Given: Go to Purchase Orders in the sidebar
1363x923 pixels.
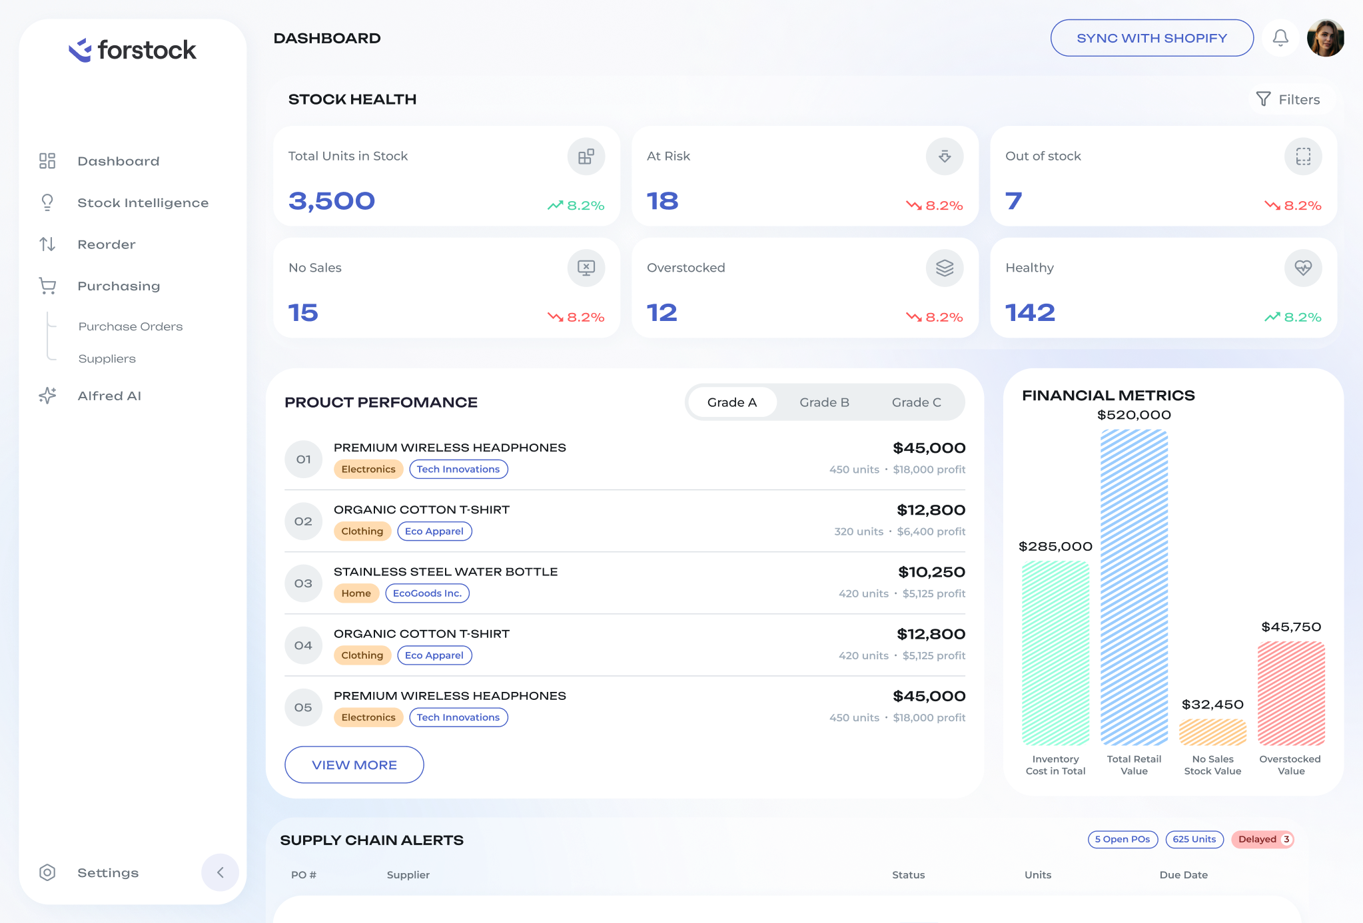Looking at the screenshot, I should pyautogui.click(x=131, y=326).
